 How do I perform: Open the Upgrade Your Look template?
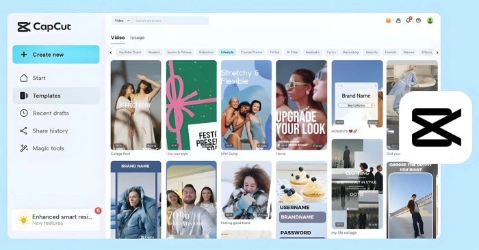tap(302, 105)
